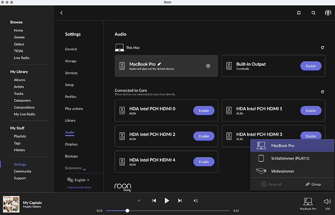Image resolution: width=335 pixels, height=215 pixels.
Task: Click the My Captain track title
Action: coord(33,202)
